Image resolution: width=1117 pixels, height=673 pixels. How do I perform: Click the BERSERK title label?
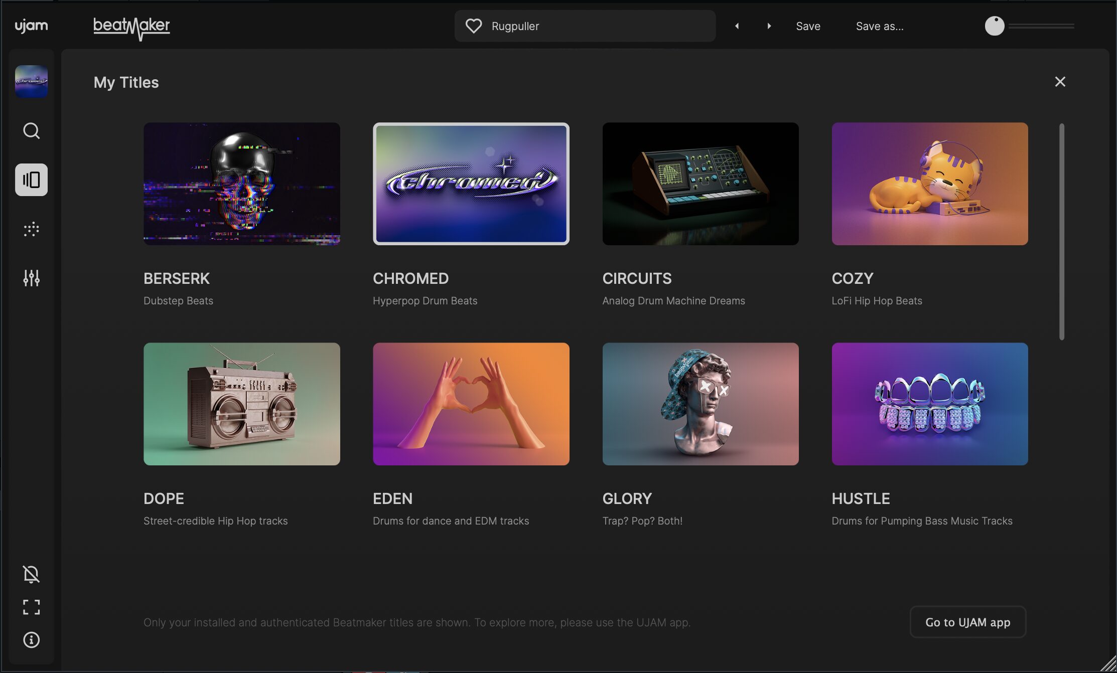click(x=177, y=278)
